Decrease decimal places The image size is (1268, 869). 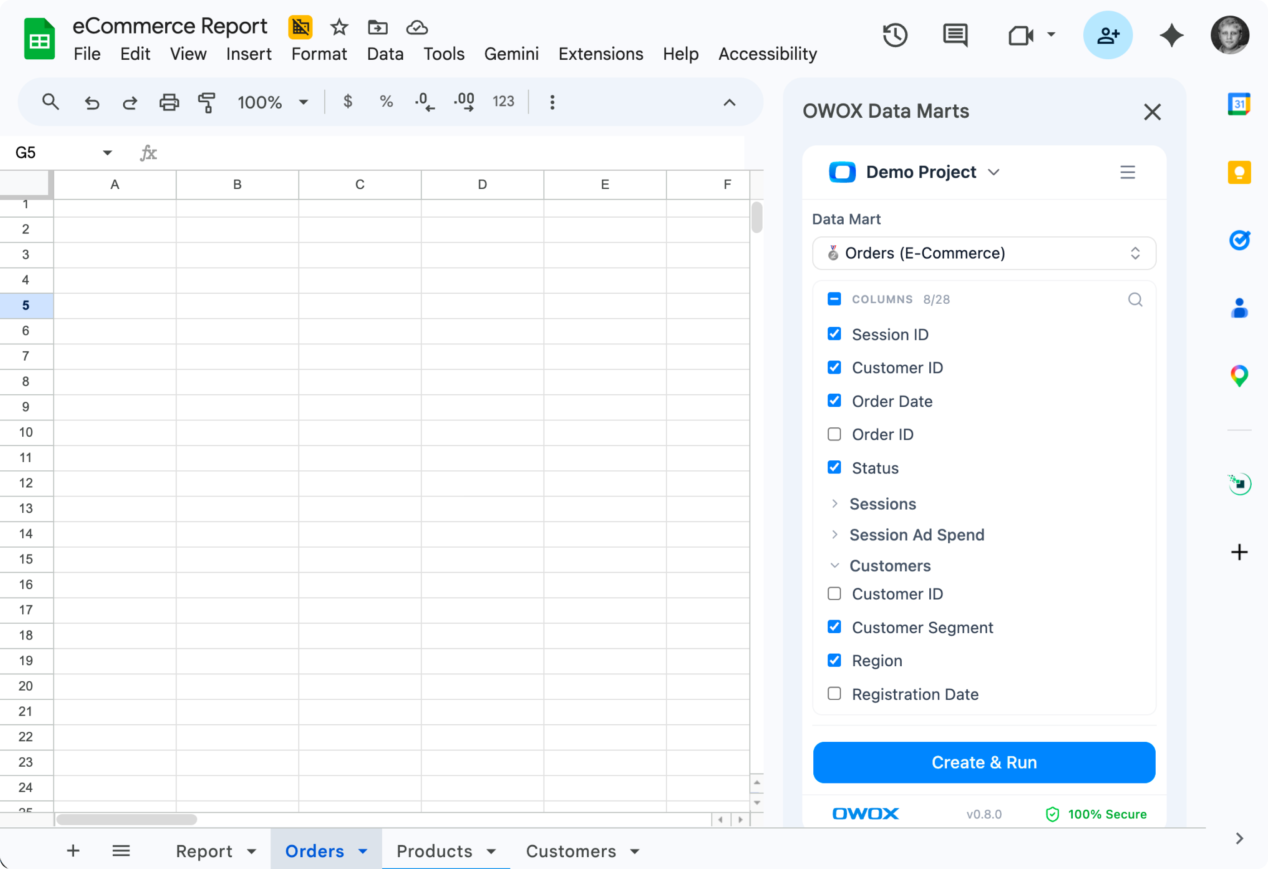point(424,102)
